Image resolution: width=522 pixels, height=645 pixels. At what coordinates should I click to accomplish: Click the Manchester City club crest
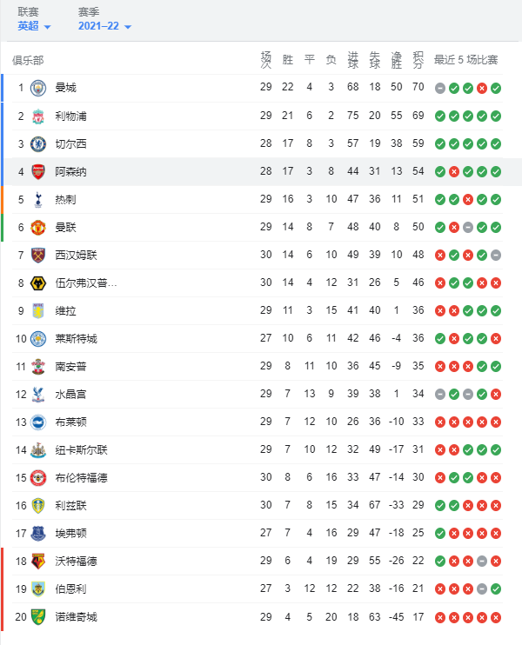pos(38,88)
